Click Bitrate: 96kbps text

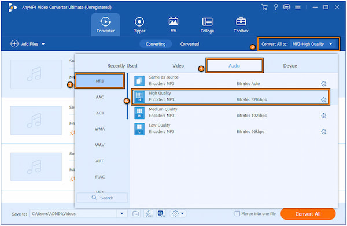pyautogui.click(x=250, y=132)
